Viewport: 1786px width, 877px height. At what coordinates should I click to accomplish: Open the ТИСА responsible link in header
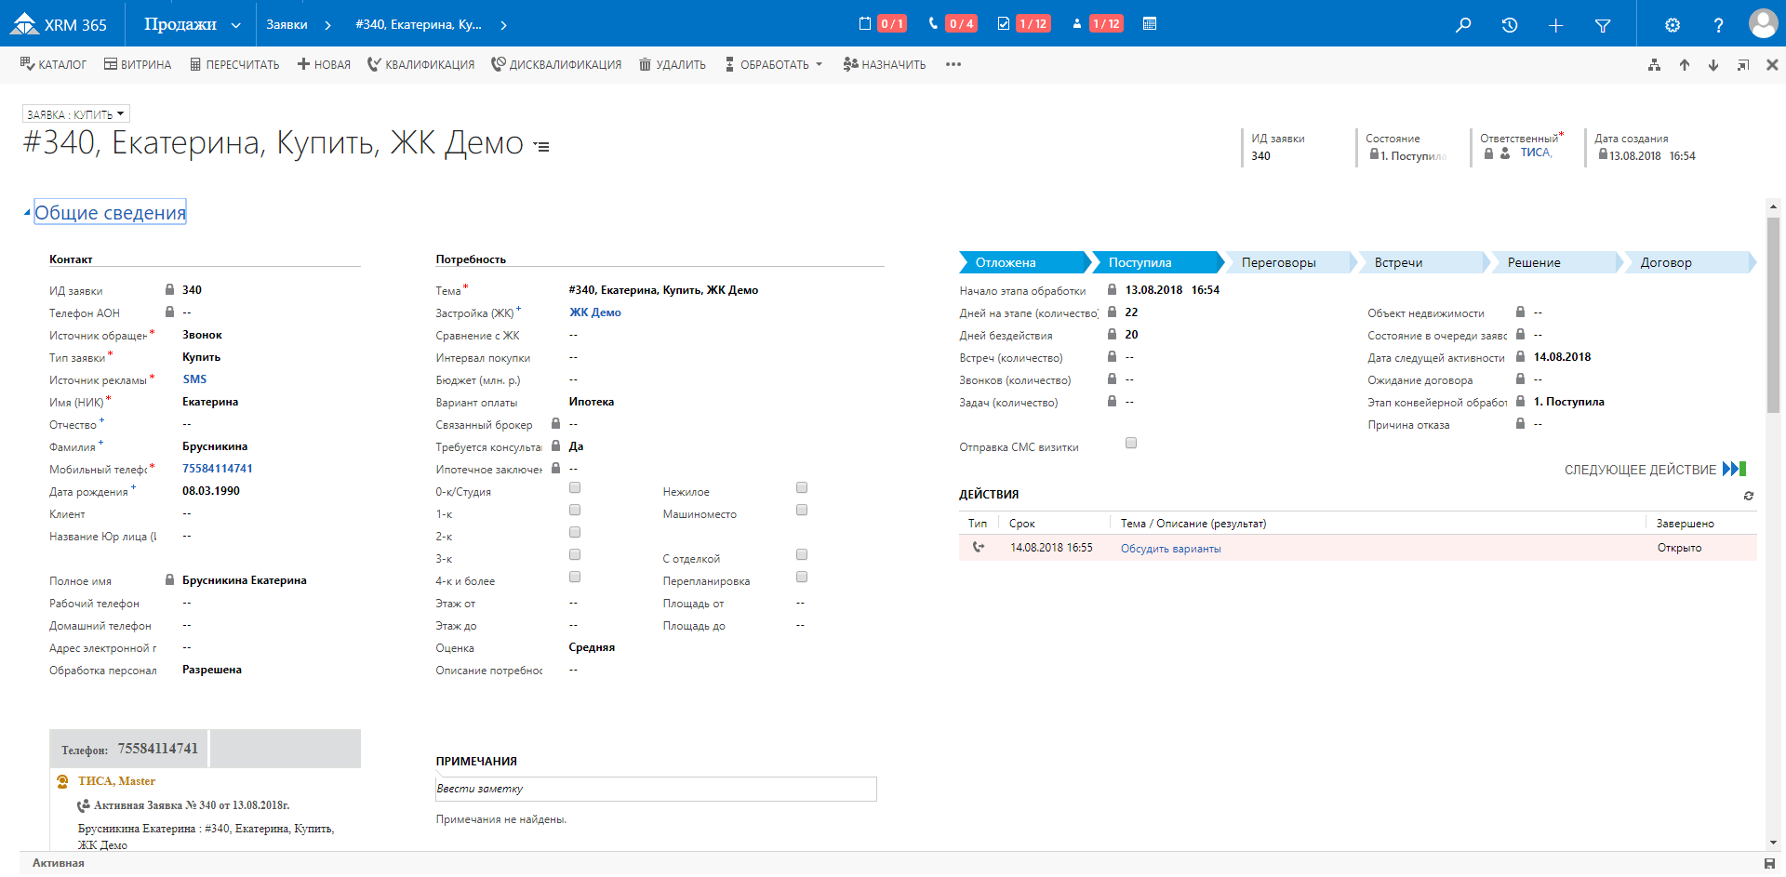(x=1536, y=153)
